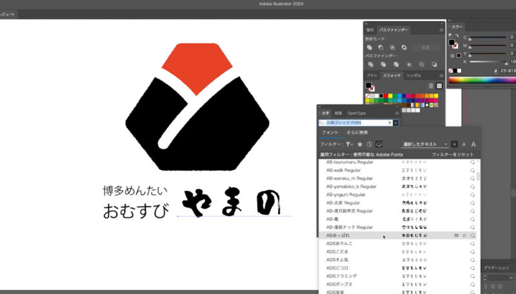
Task: Open the classification filter funnel dropdown
Action: click(349, 144)
